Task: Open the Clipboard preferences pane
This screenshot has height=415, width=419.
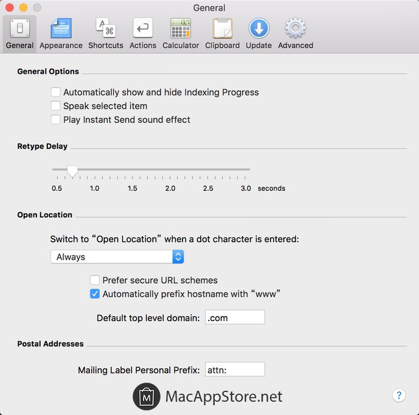Action: [x=222, y=33]
